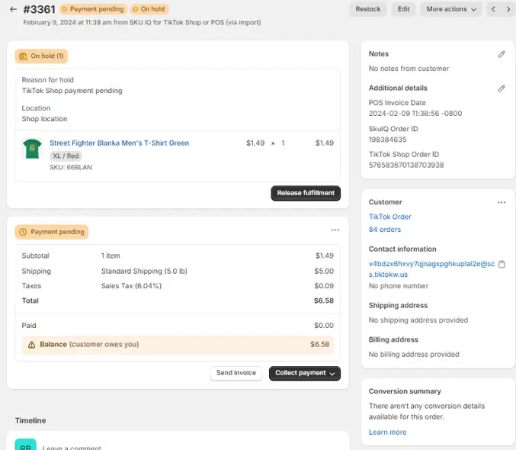Viewport: 516px width, 450px height.
Task: Edit Additional details using the pencil icon
Action: 501,88
